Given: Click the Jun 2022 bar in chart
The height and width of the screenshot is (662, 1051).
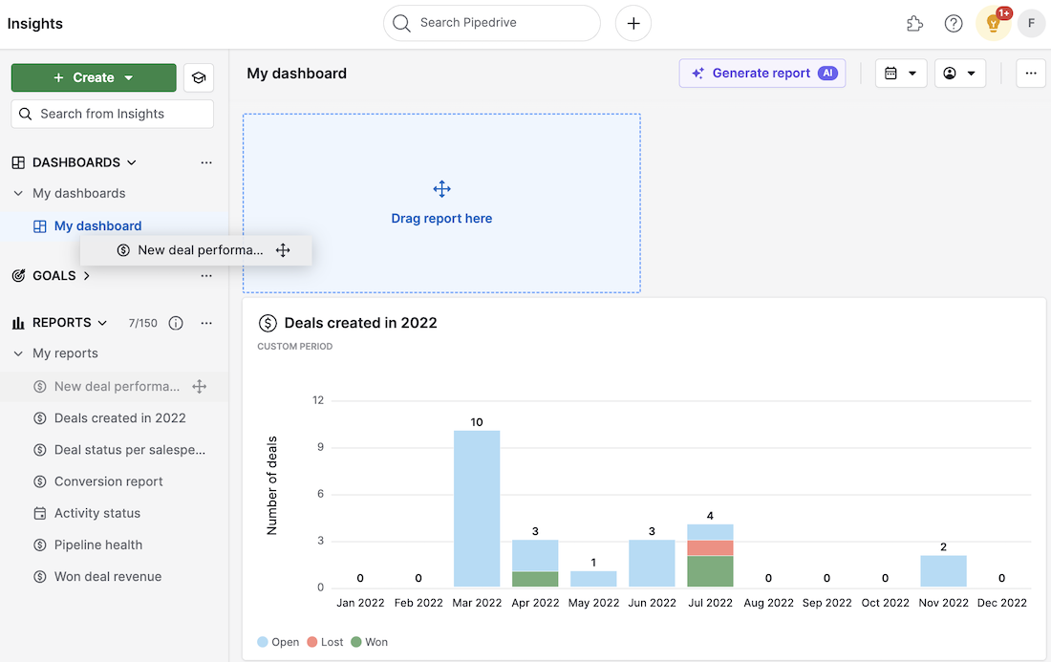Looking at the screenshot, I should click(x=652, y=564).
